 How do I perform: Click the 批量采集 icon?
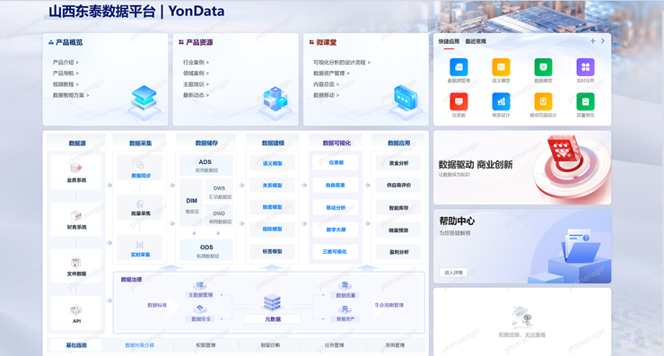(140, 204)
